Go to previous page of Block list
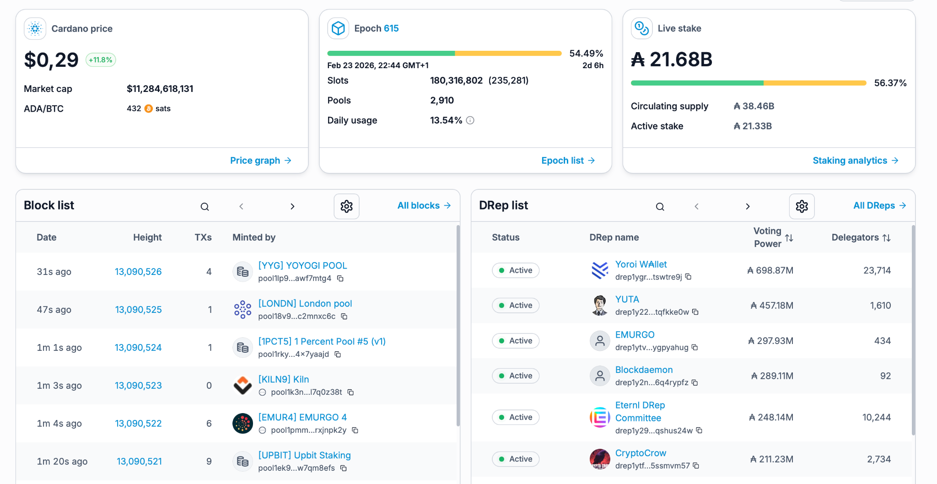The width and height of the screenshot is (937, 484). (241, 206)
